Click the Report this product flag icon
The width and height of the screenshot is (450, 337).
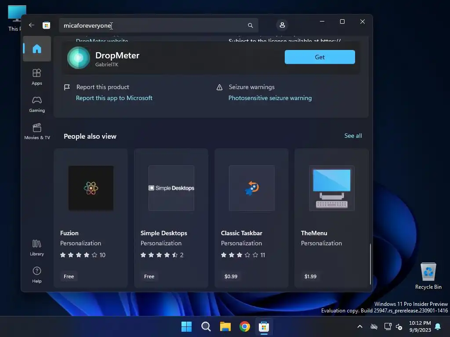click(x=67, y=87)
